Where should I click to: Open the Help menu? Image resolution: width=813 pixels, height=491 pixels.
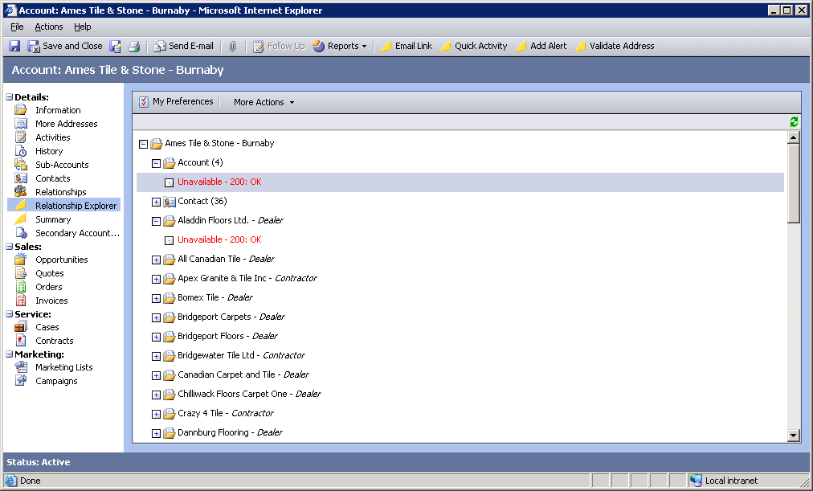[x=83, y=27]
